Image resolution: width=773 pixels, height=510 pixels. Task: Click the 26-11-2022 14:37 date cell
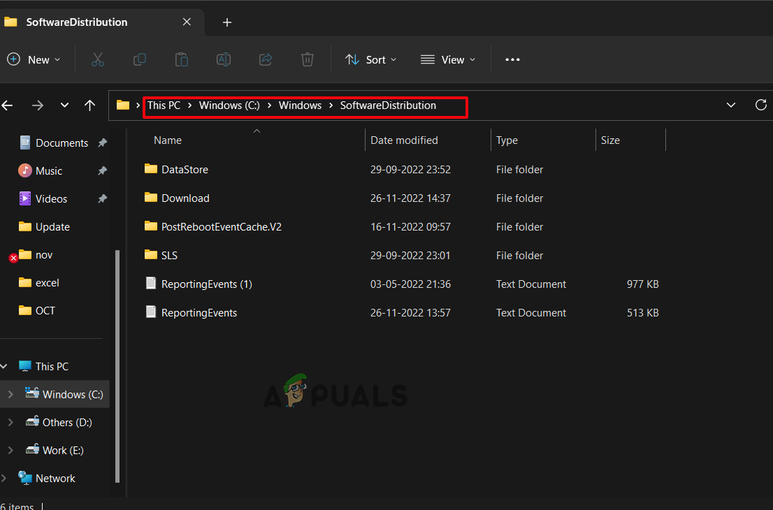tap(410, 198)
